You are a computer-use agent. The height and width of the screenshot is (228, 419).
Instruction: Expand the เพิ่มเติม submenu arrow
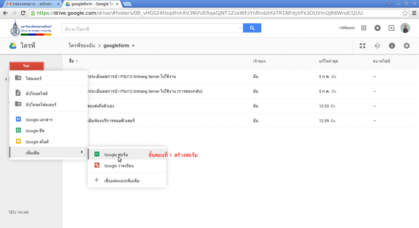click(x=82, y=152)
